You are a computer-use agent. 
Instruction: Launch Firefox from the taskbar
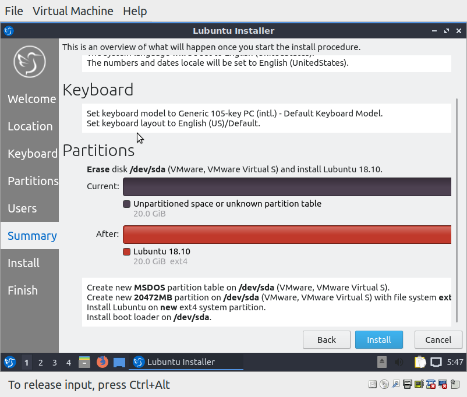point(102,362)
